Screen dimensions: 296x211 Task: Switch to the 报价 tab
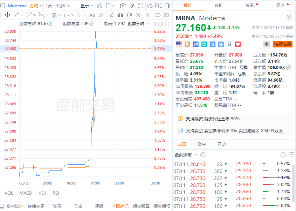pos(188,6)
